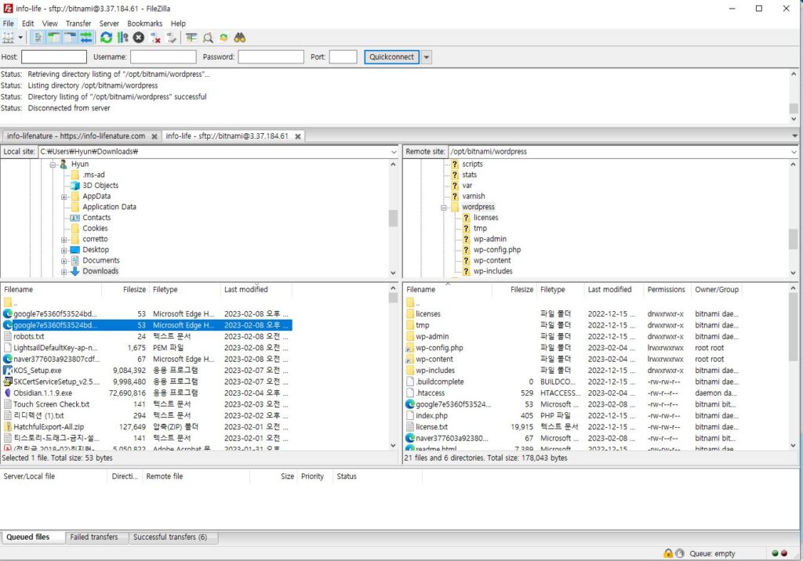The image size is (803, 561).
Task: Open the Local site path dropdown
Action: click(x=394, y=152)
